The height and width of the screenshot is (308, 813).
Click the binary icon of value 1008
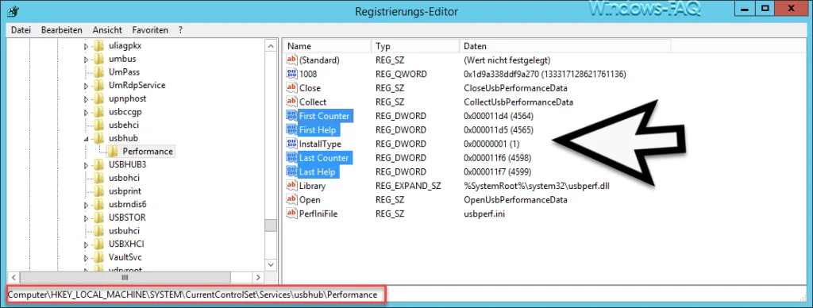pos(291,74)
